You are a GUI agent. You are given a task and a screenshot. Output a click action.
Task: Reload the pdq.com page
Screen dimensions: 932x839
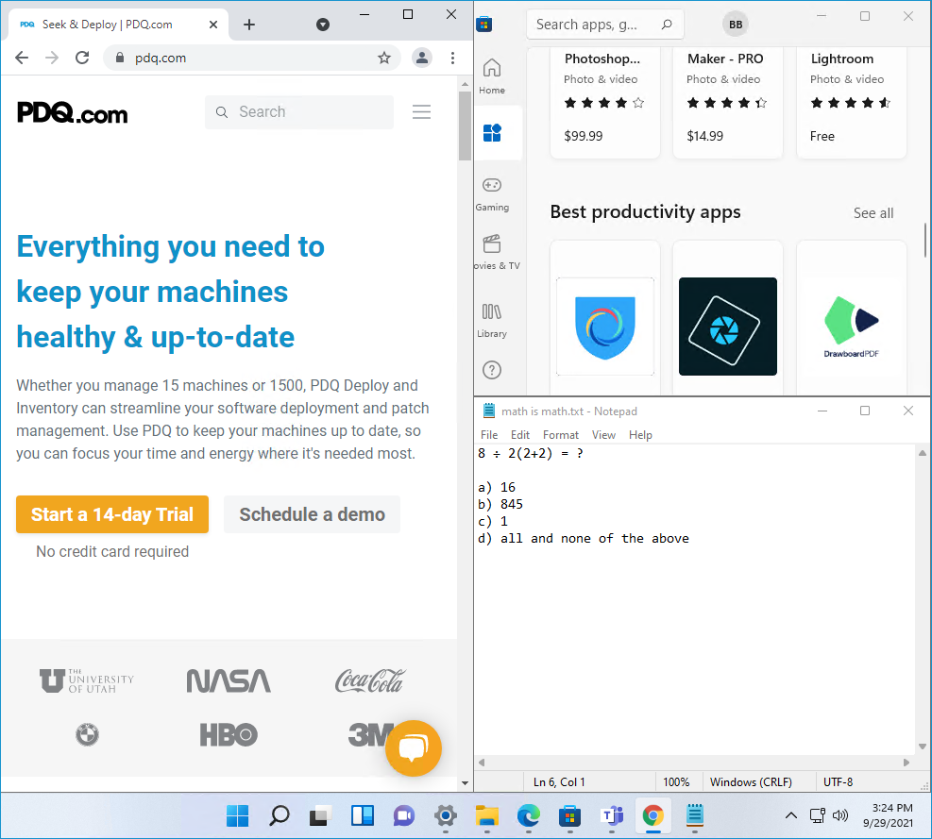[82, 58]
